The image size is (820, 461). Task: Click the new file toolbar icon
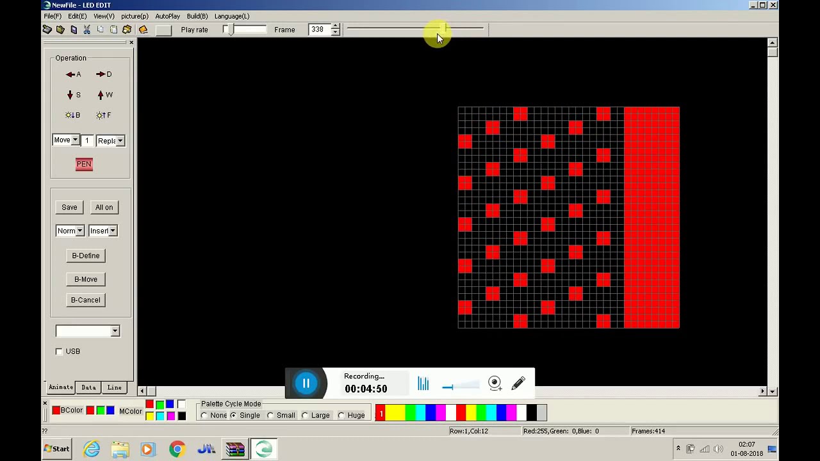(47, 29)
